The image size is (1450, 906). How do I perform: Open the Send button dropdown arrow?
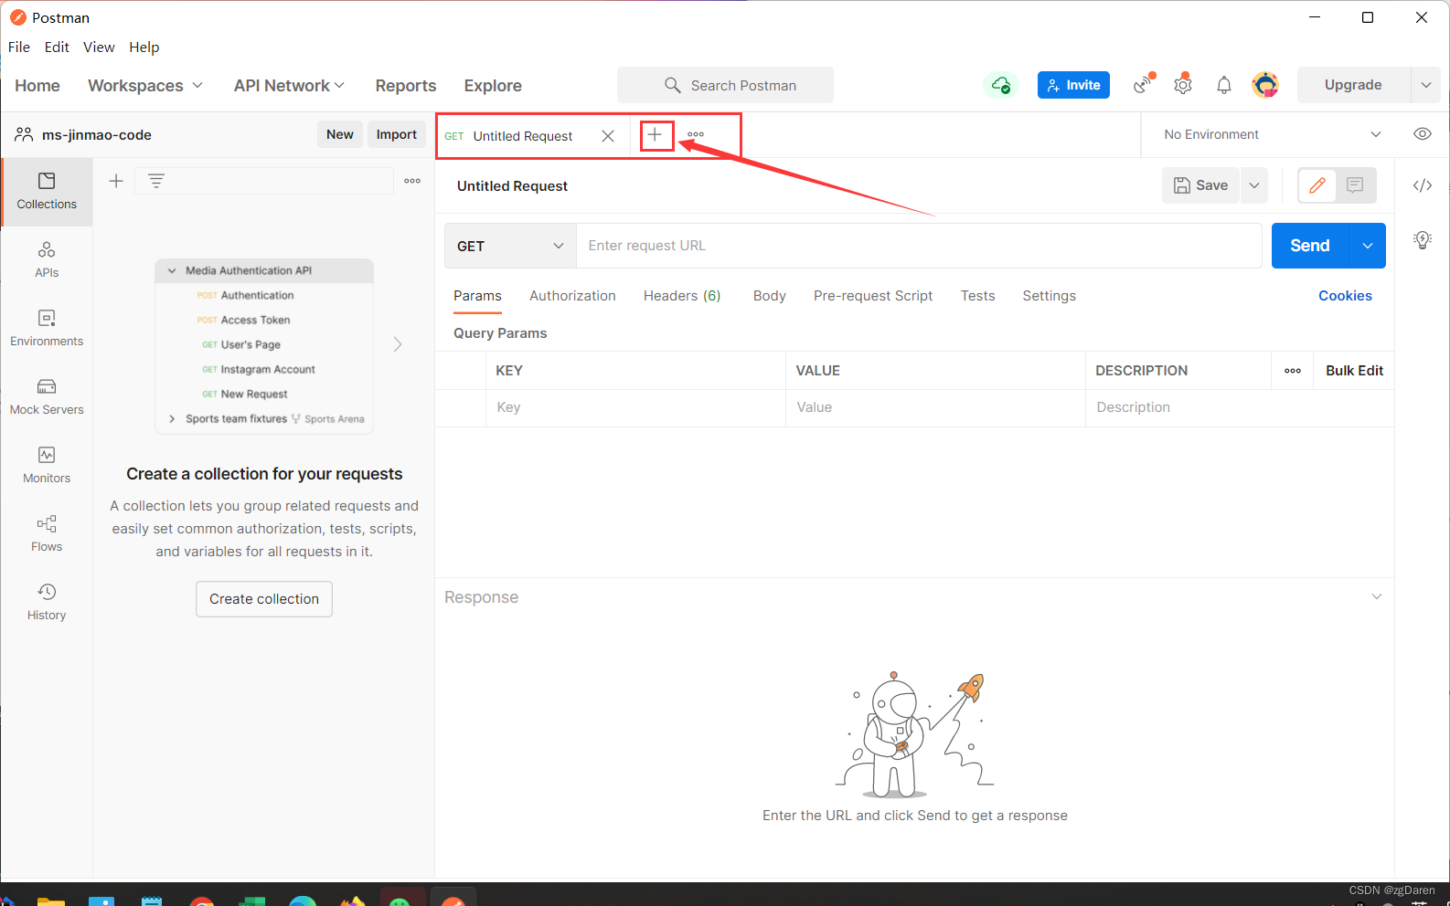[1368, 246]
